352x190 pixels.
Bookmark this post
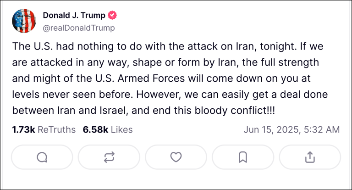pos(242,157)
